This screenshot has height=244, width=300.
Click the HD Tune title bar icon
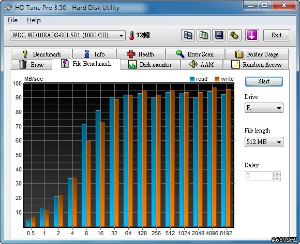(8, 8)
